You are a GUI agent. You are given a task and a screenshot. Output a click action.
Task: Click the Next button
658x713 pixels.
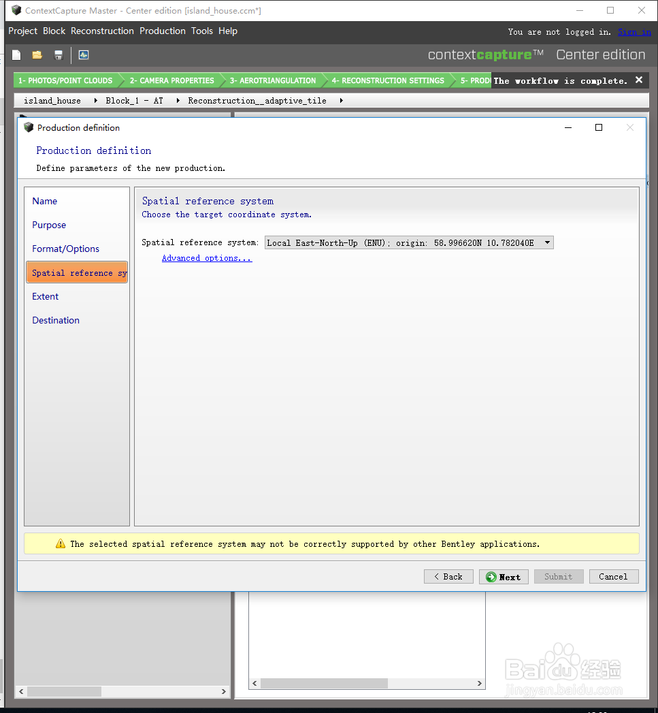coord(504,577)
